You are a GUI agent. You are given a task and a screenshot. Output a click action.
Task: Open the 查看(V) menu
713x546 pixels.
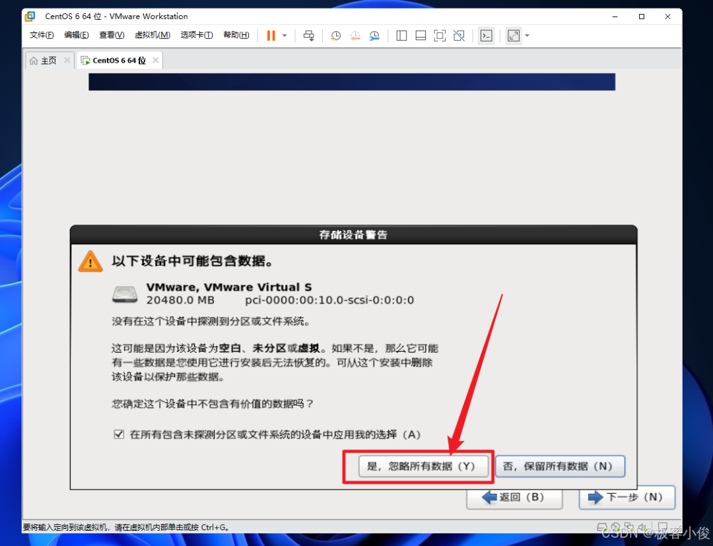coord(112,35)
